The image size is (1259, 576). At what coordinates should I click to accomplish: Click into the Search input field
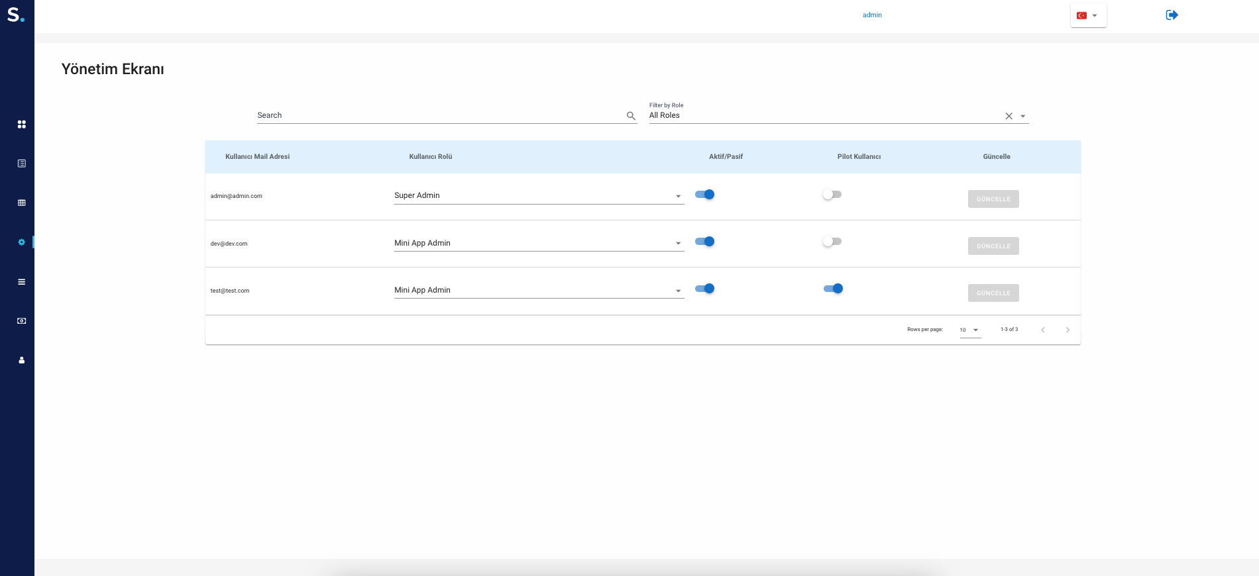point(437,116)
